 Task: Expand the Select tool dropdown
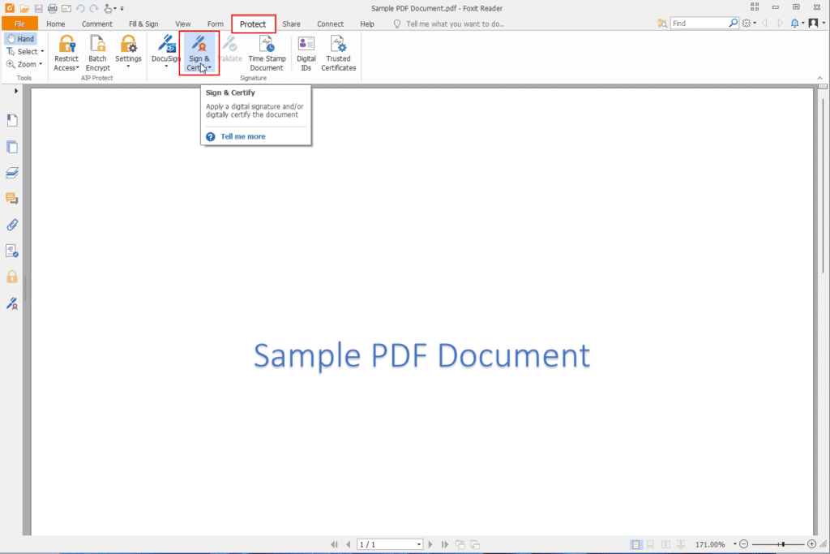pos(42,51)
